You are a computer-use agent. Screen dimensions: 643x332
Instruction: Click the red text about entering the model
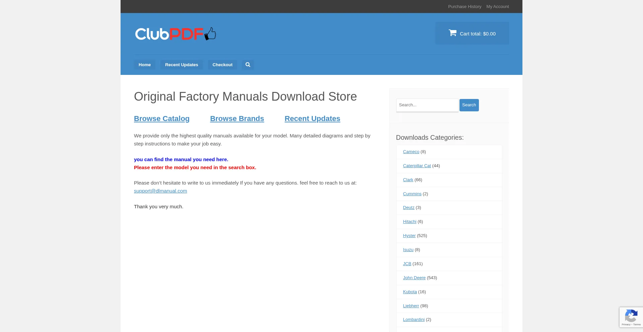(x=195, y=168)
